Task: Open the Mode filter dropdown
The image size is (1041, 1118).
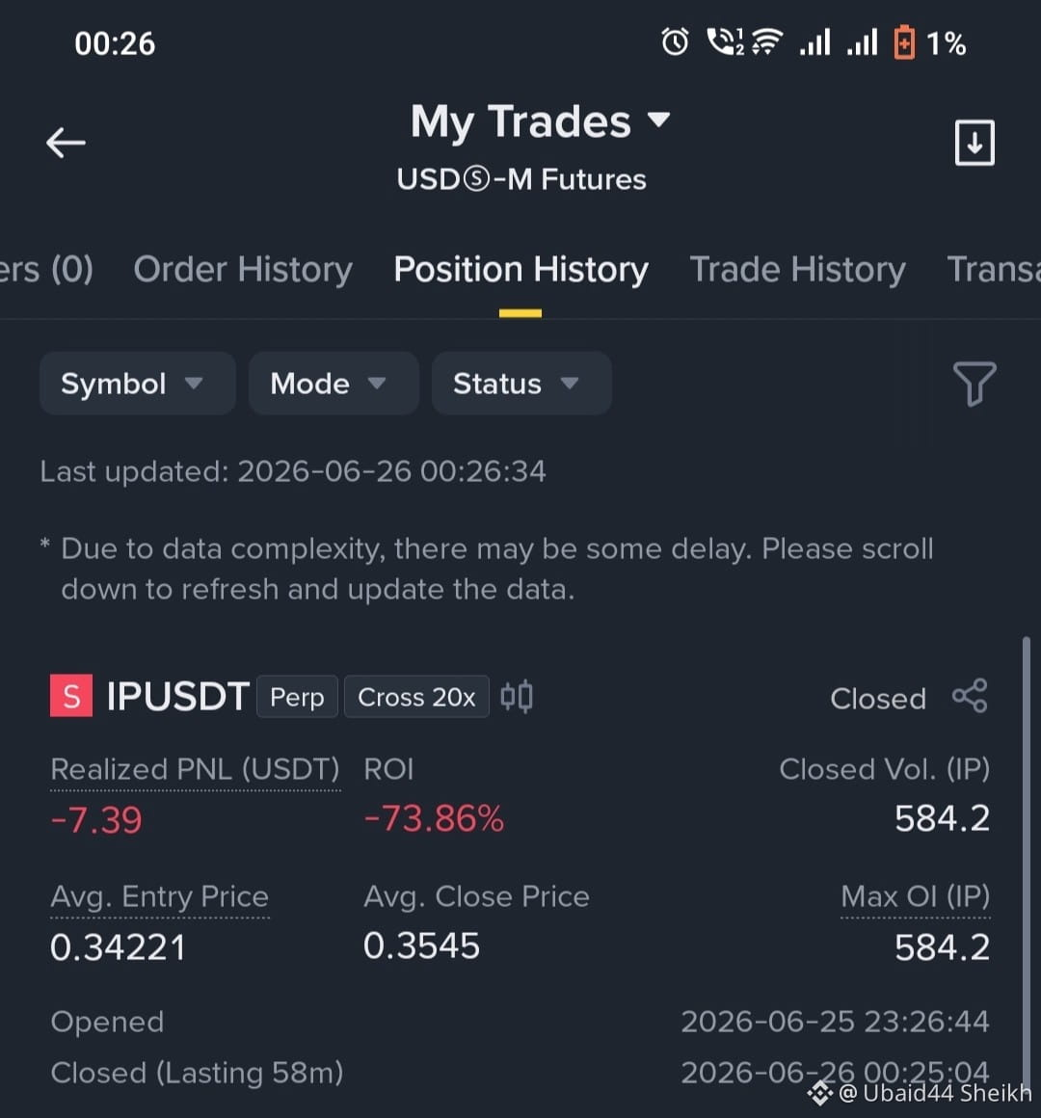Action: pos(334,384)
